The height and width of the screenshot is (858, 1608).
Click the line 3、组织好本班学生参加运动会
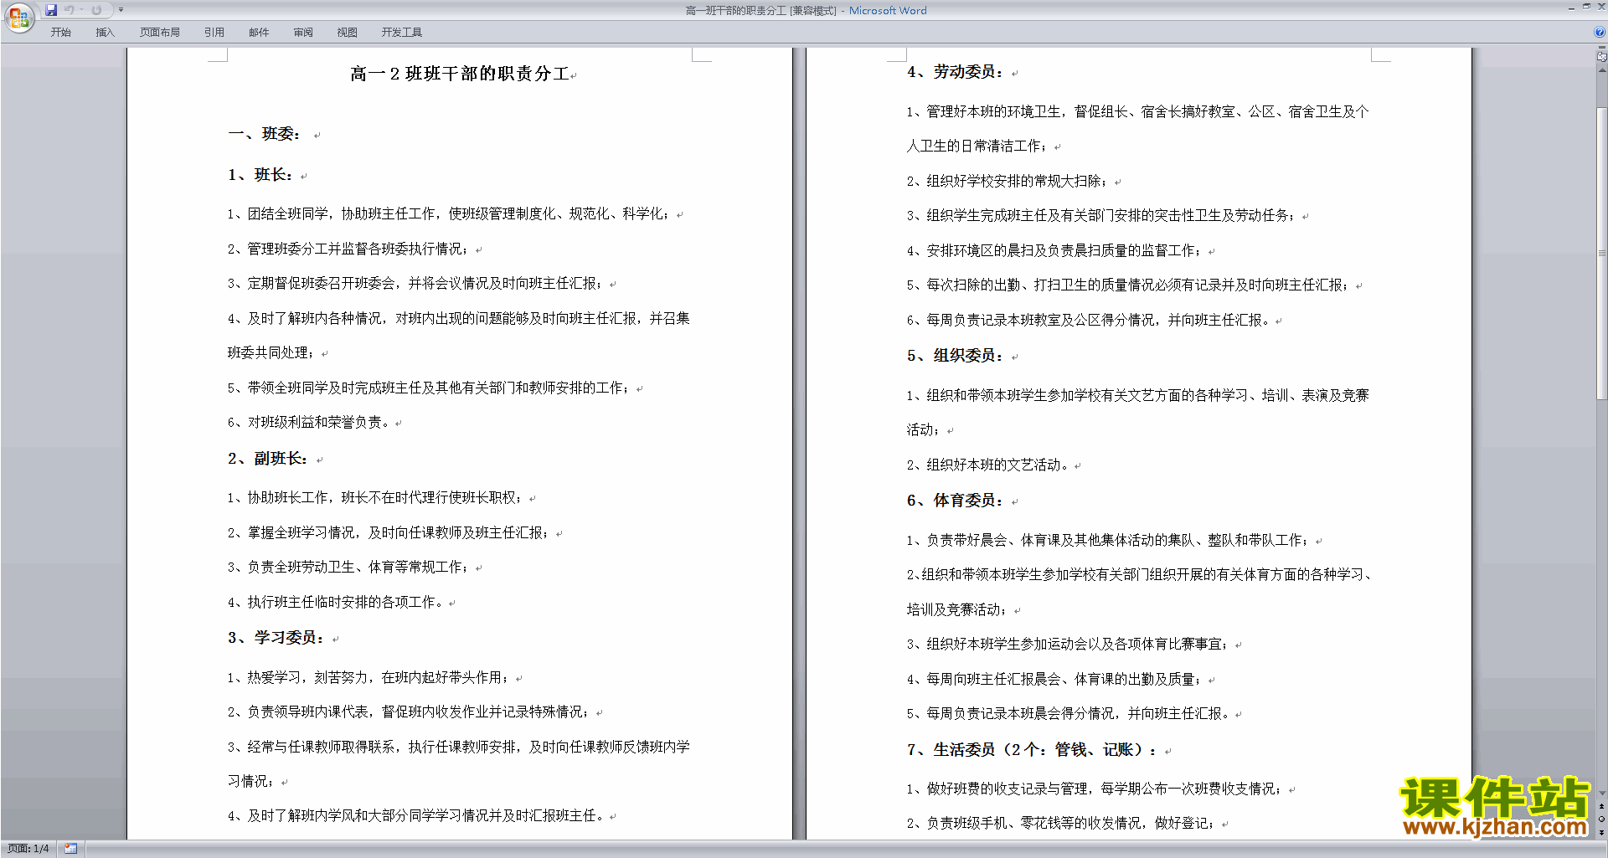(1069, 645)
